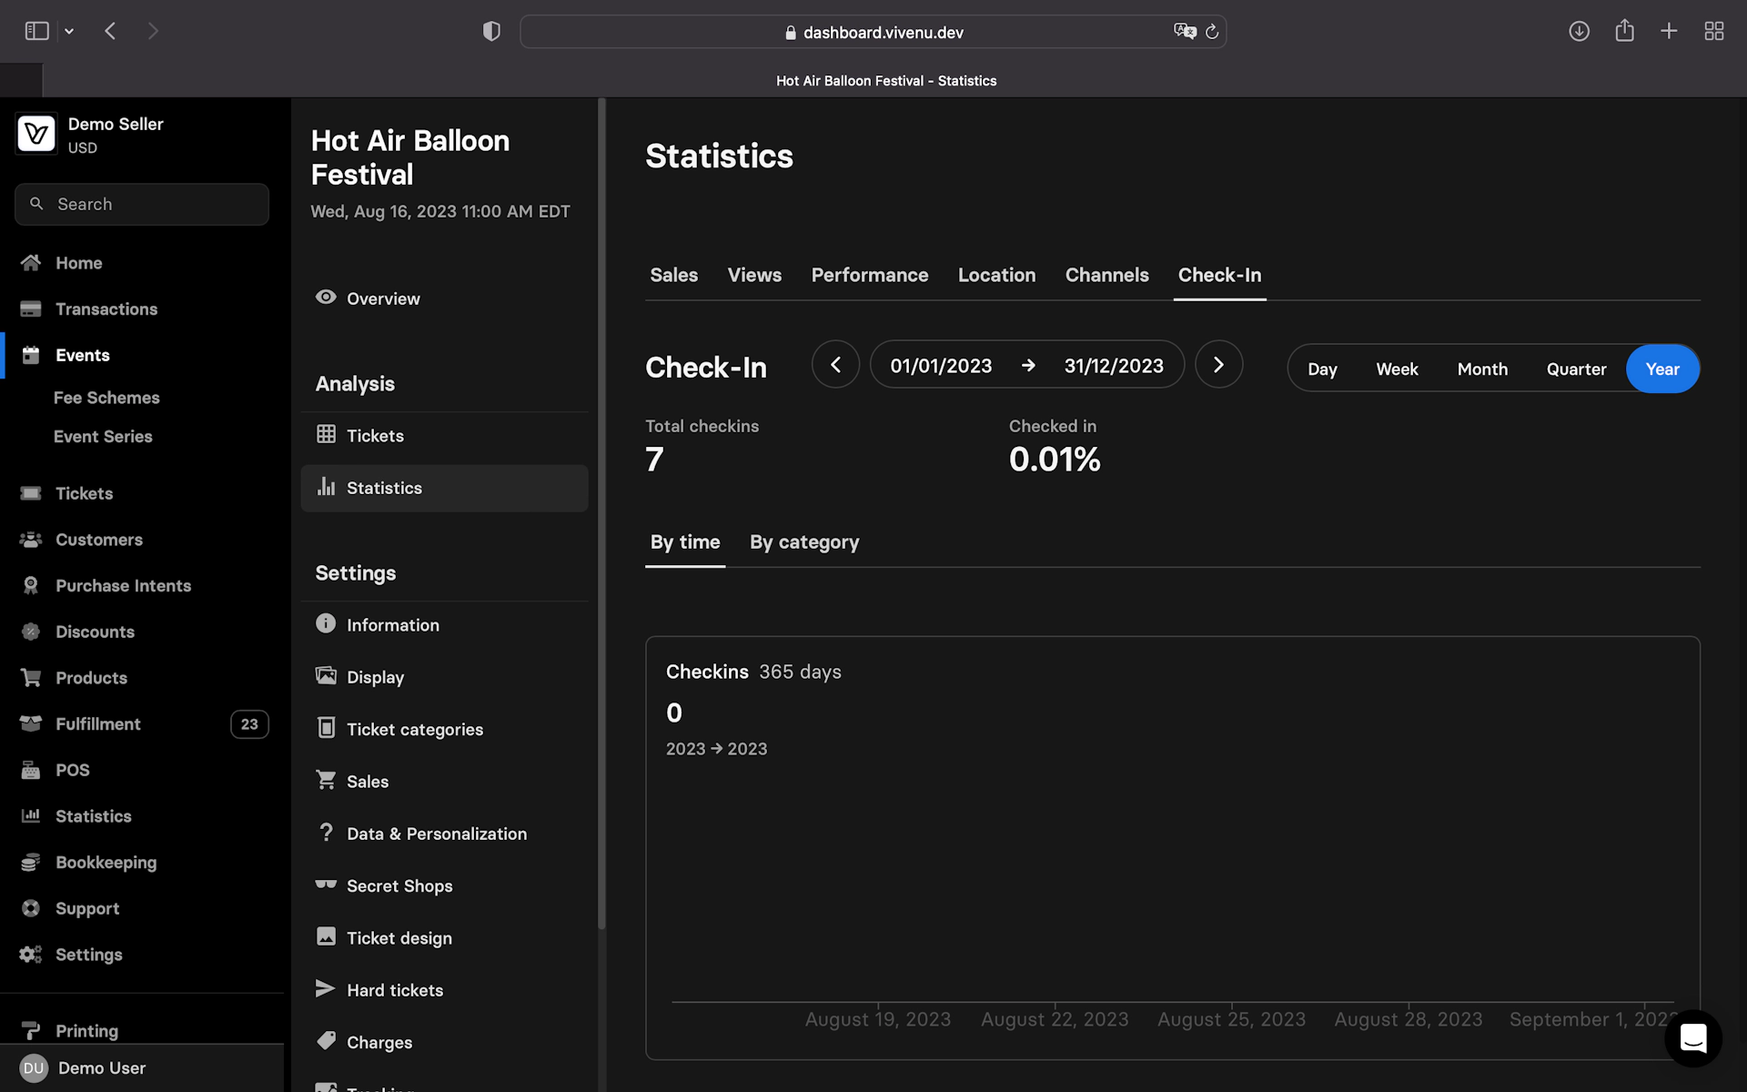
Task: Open Safari downloads icon
Action: click(1579, 32)
